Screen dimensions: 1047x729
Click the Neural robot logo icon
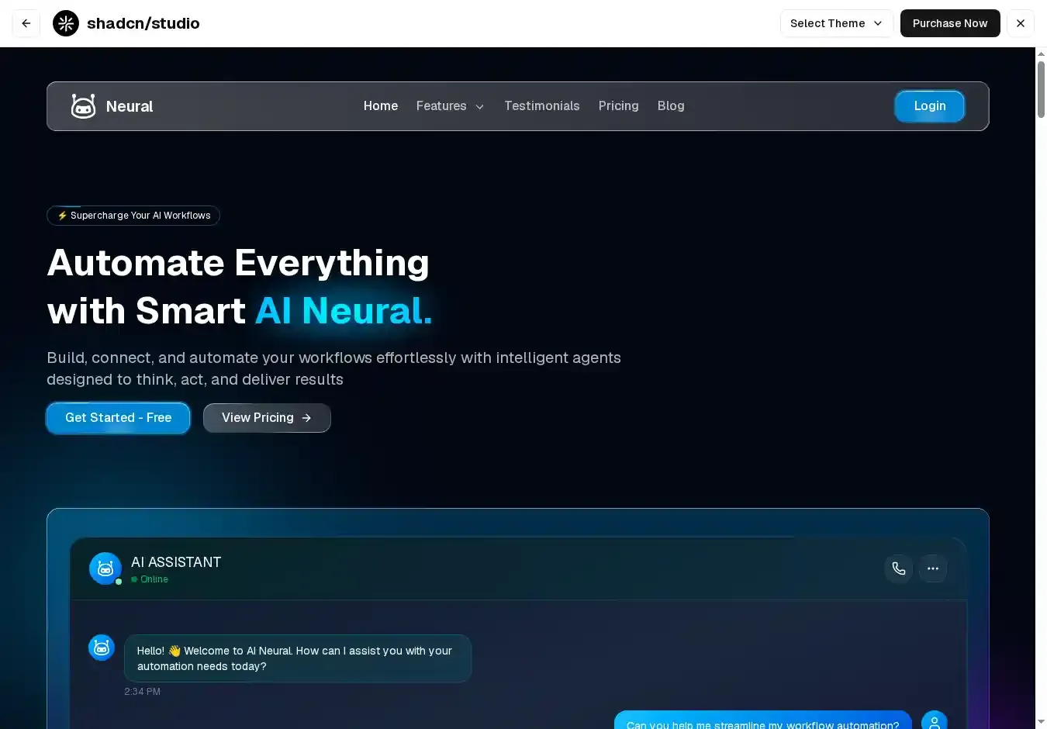point(83,106)
